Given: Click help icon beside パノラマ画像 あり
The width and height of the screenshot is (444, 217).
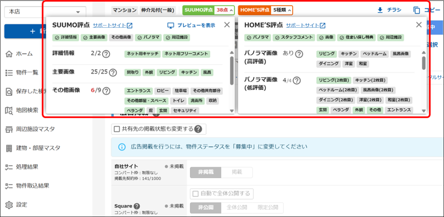Looking at the screenshot, I should tap(299, 54).
